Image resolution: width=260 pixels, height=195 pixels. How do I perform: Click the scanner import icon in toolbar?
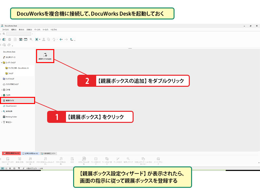point(4,39)
